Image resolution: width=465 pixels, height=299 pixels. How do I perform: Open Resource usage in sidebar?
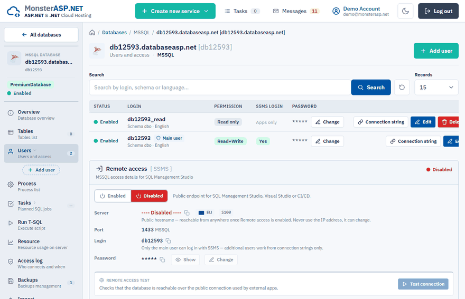click(x=41, y=244)
